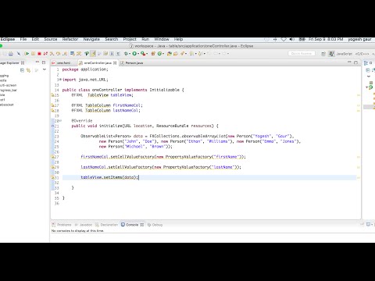Click the warning marker on line 27
This screenshot has height=281, width=375.
tap(52, 157)
